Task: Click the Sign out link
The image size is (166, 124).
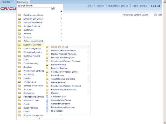Action: (155, 6)
